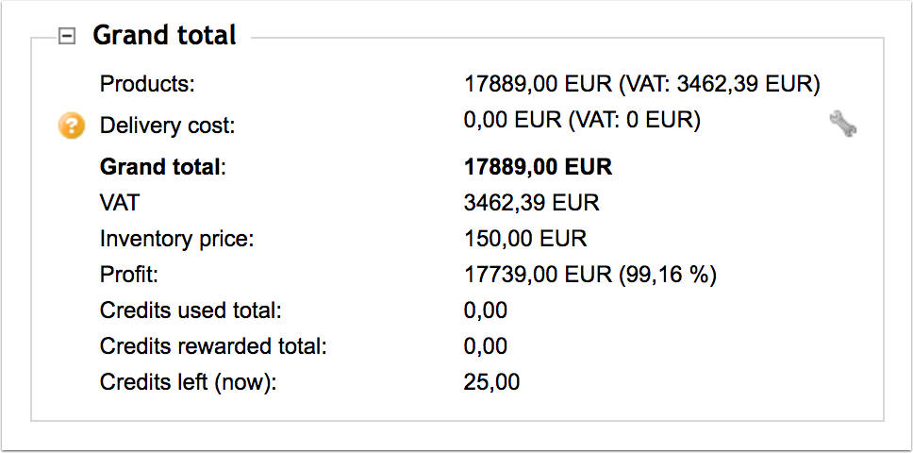Click the VAT row label
The width and height of the screenshot is (913, 453).
pyautogui.click(x=120, y=203)
